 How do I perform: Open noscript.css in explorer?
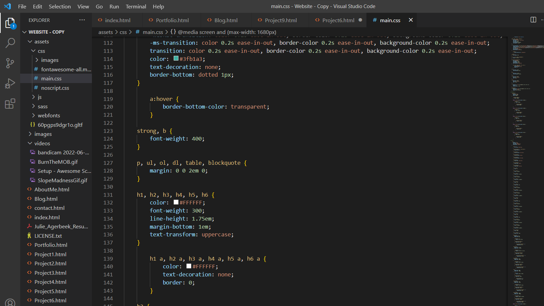click(56, 88)
